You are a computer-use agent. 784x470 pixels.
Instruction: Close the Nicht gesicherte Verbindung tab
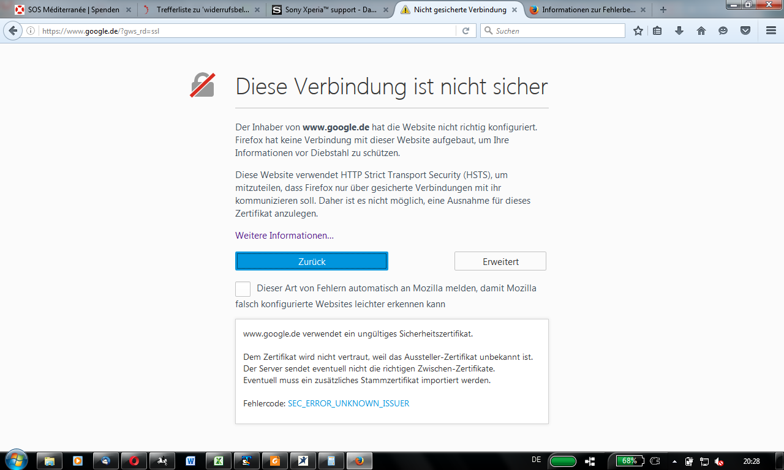tap(513, 10)
